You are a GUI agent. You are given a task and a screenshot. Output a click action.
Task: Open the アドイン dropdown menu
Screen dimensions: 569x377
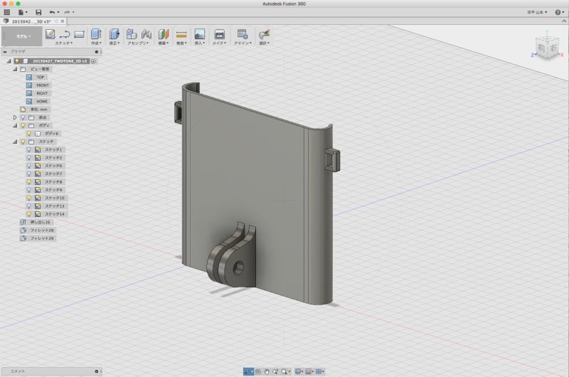[243, 43]
